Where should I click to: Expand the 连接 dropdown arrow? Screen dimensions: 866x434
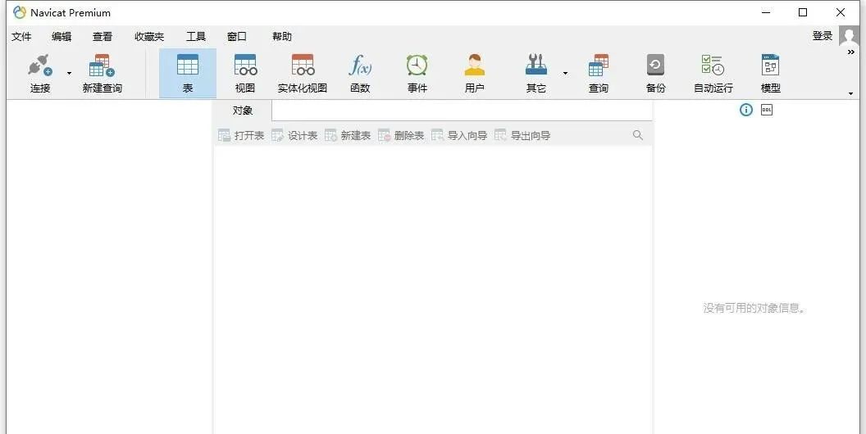[69, 74]
